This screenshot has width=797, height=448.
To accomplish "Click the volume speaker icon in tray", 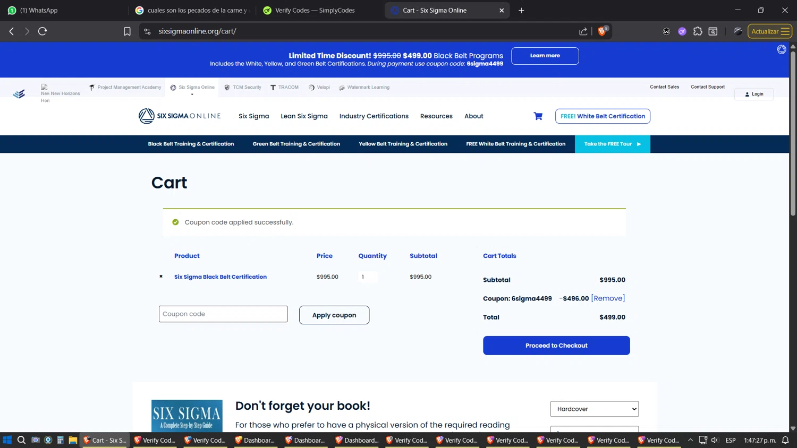I will click(715, 440).
